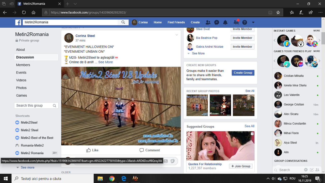Click the Search this group field
This screenshot has height=183, width=325.
click(x=36, y=105)
